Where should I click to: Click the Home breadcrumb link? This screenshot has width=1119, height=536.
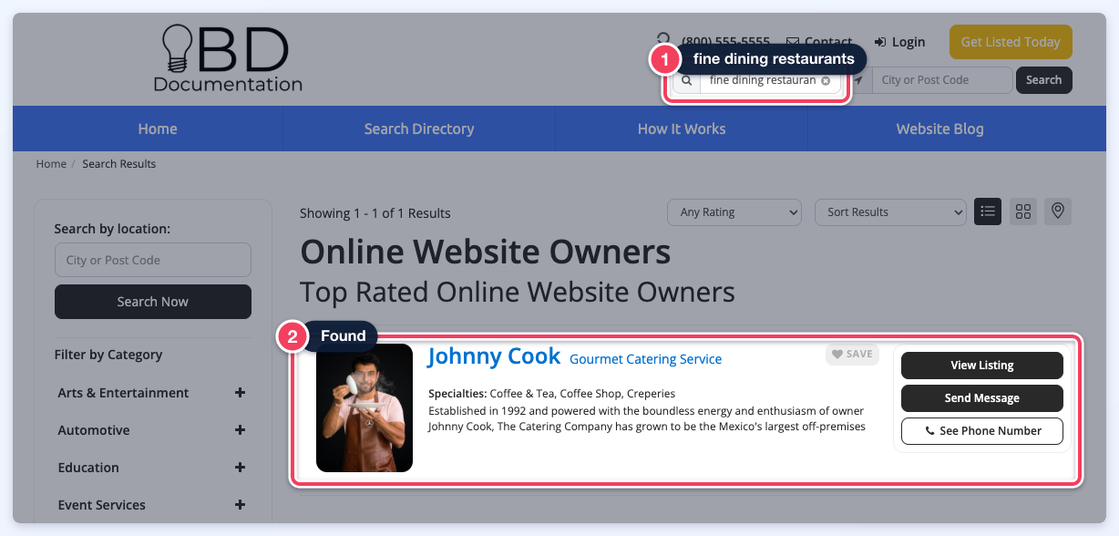51,164
